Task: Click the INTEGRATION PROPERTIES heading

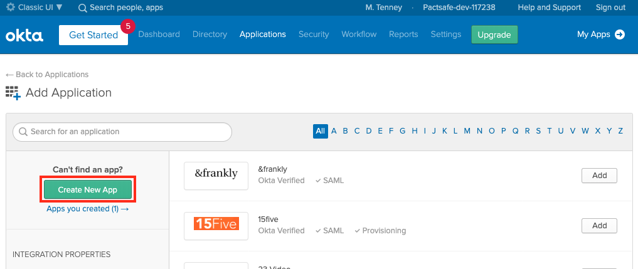Action: tap(61, 255)
